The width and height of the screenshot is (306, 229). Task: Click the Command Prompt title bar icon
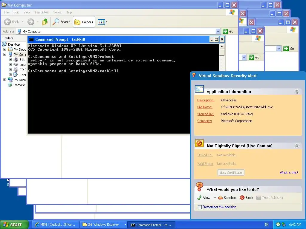pyautogui.click(x=31, y=40)
